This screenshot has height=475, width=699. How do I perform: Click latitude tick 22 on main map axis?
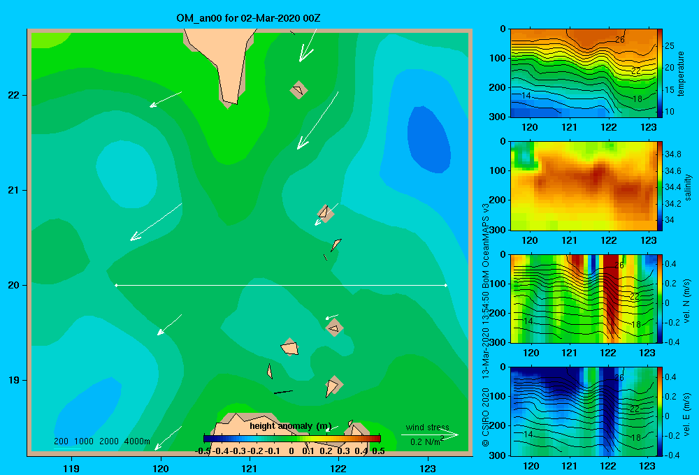[x=14, y=95]
